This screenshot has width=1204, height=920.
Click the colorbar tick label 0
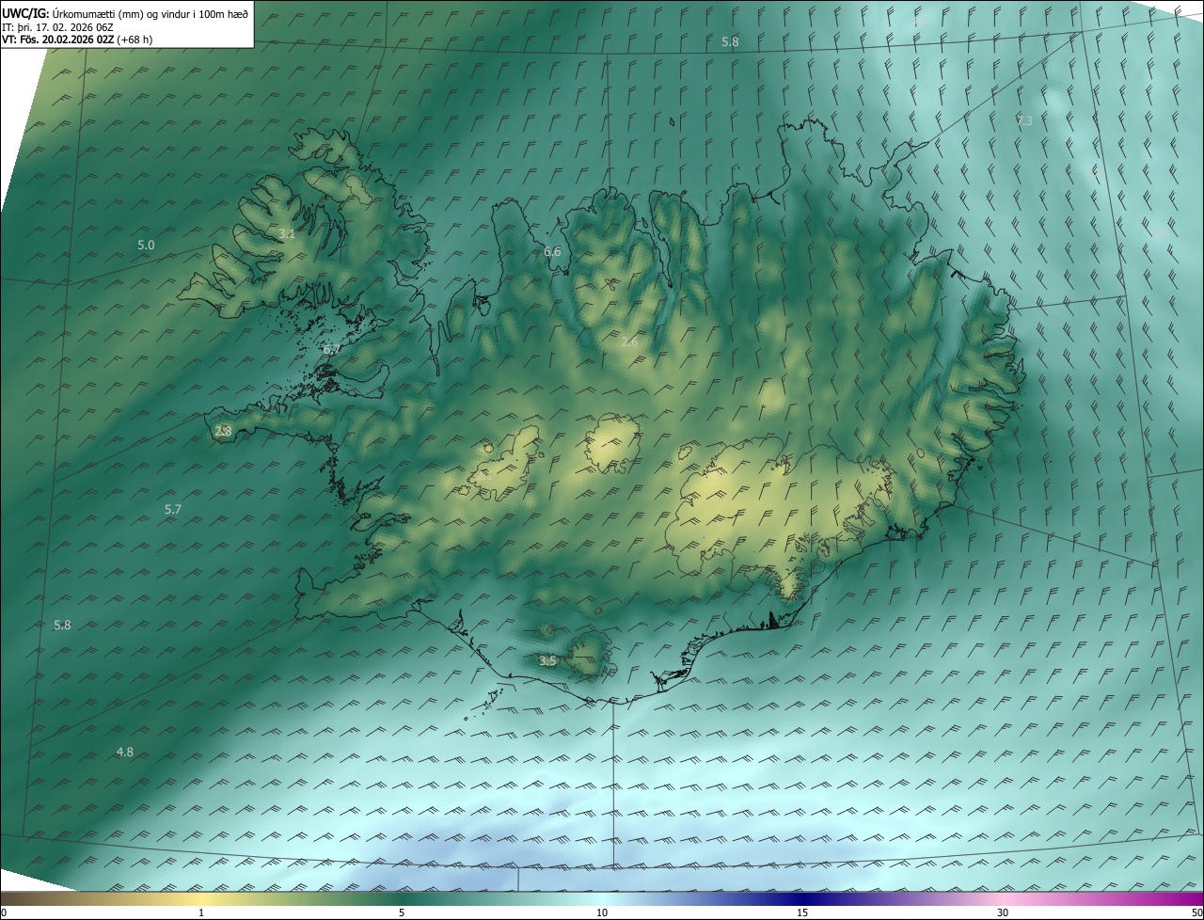pos(4,912)
